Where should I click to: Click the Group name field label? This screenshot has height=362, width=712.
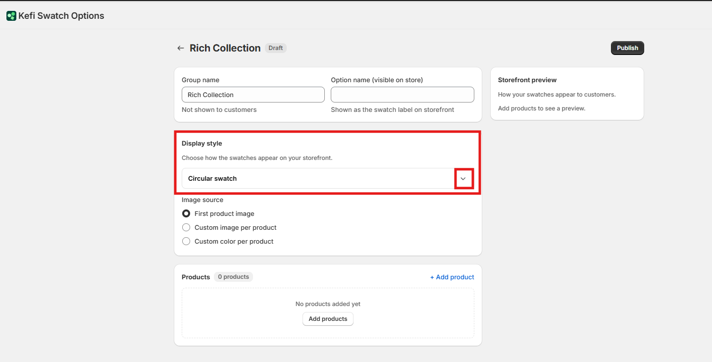coord(201,80)
